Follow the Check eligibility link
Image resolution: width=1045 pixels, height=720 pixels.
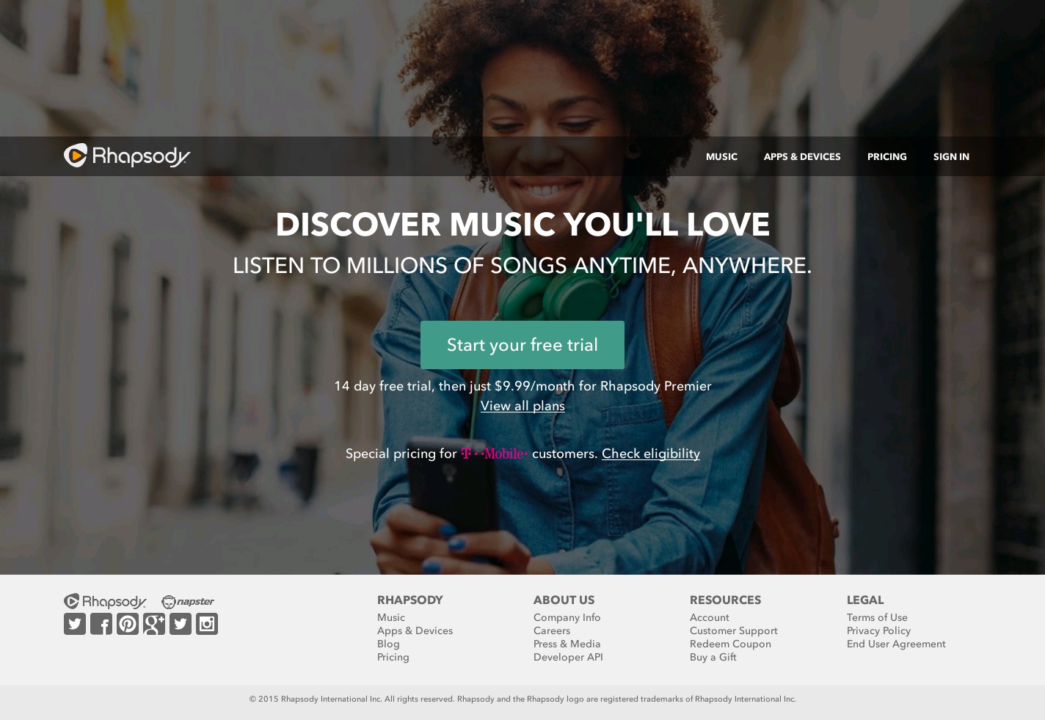[x=651, y=454]
